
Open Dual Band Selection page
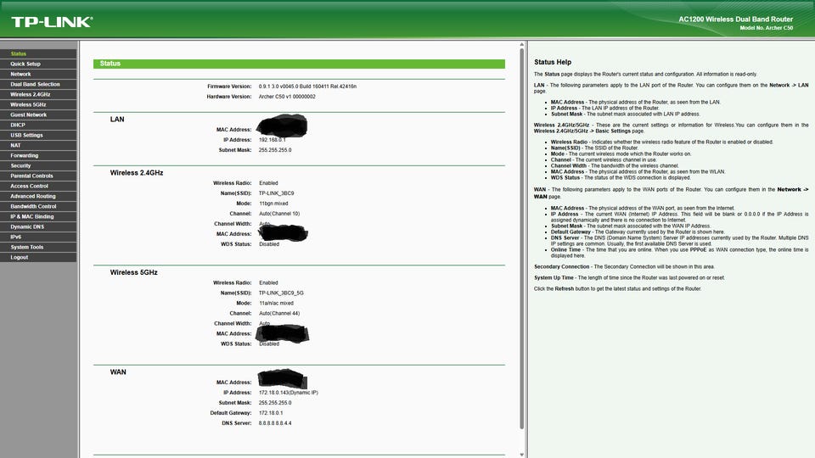click(x=38, y=84)
